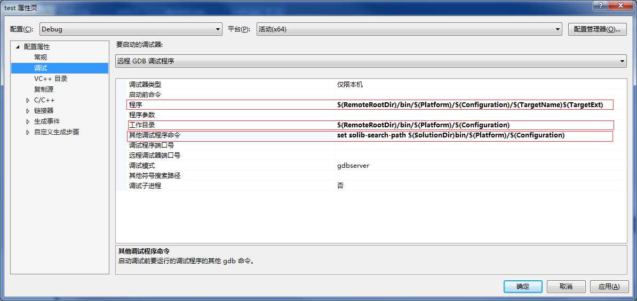Select the 自定义生成步骤 tree label
Viewport: 637px width, 301px height.
(57, 132)
